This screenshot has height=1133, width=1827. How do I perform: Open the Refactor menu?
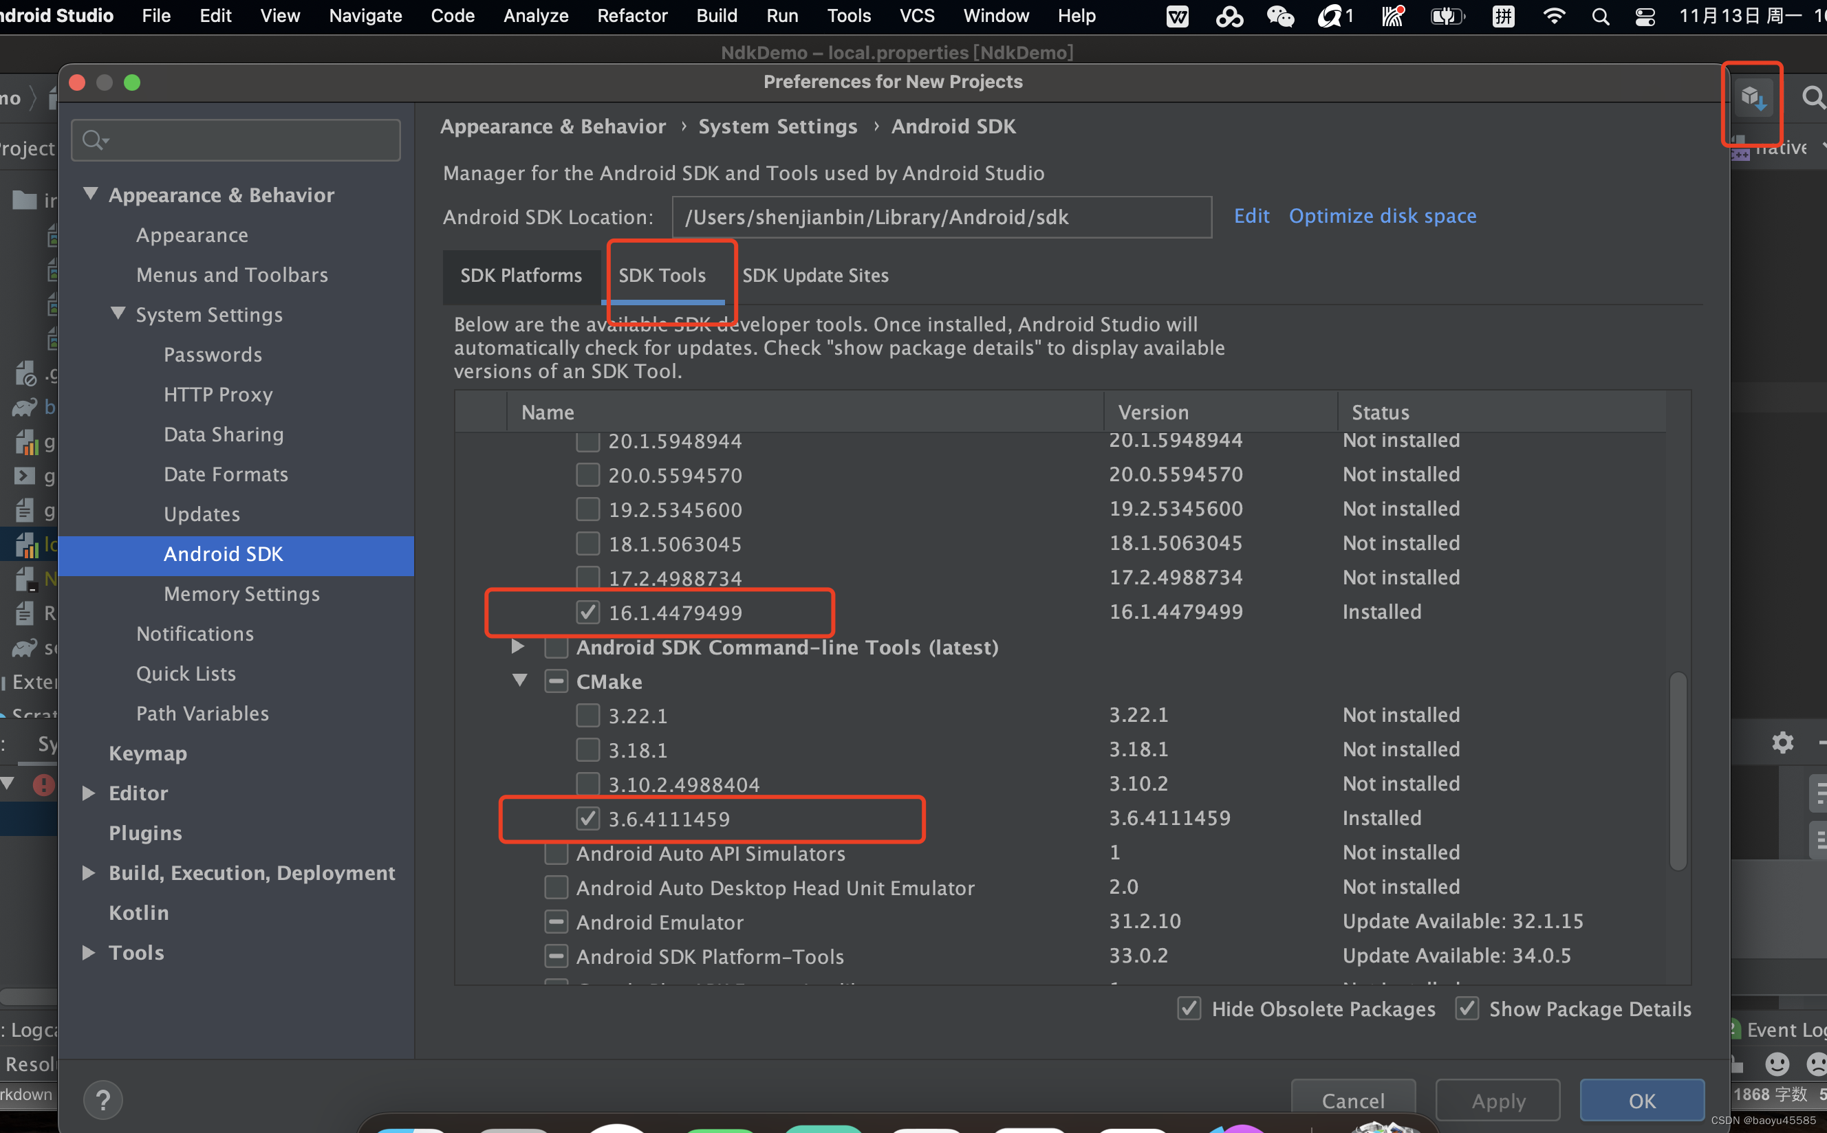[632, 16]
